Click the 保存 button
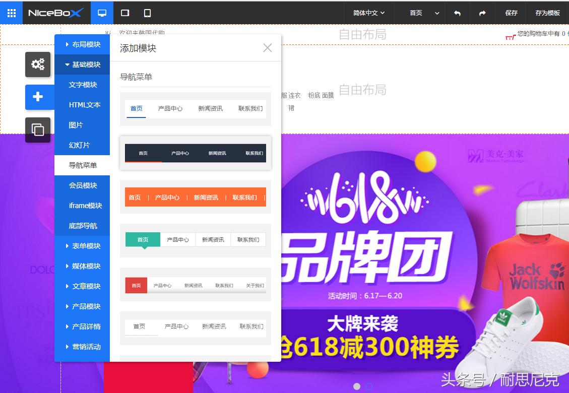Screen dimensions: 569x393 point(511,13)
